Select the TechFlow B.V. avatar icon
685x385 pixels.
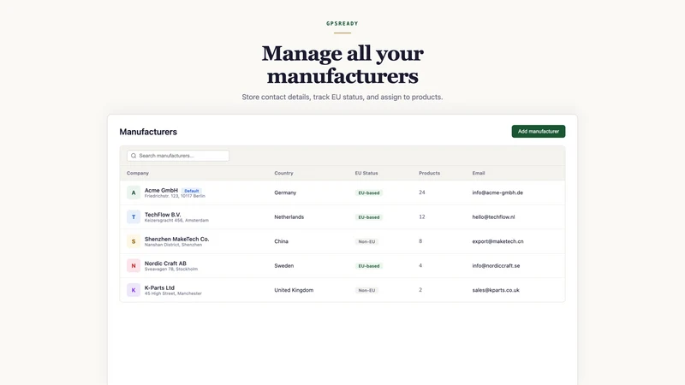[x=134, y=217]
